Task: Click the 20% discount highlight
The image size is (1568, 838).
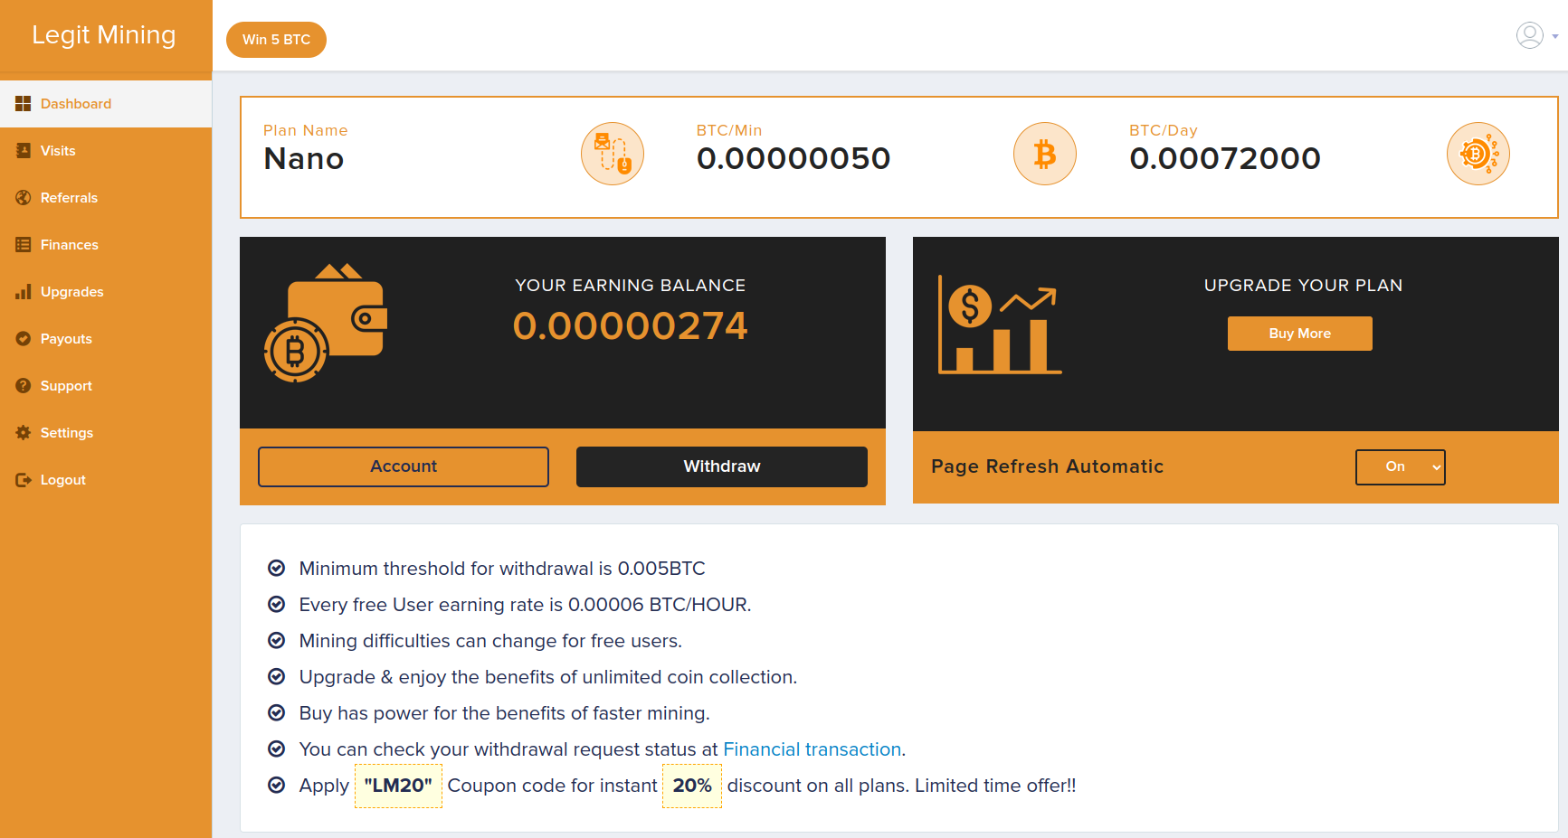Action: 692,786
